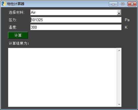Screen dimensions: 138x110
Task: Click the 温度 label
Action: pos(13,27)
